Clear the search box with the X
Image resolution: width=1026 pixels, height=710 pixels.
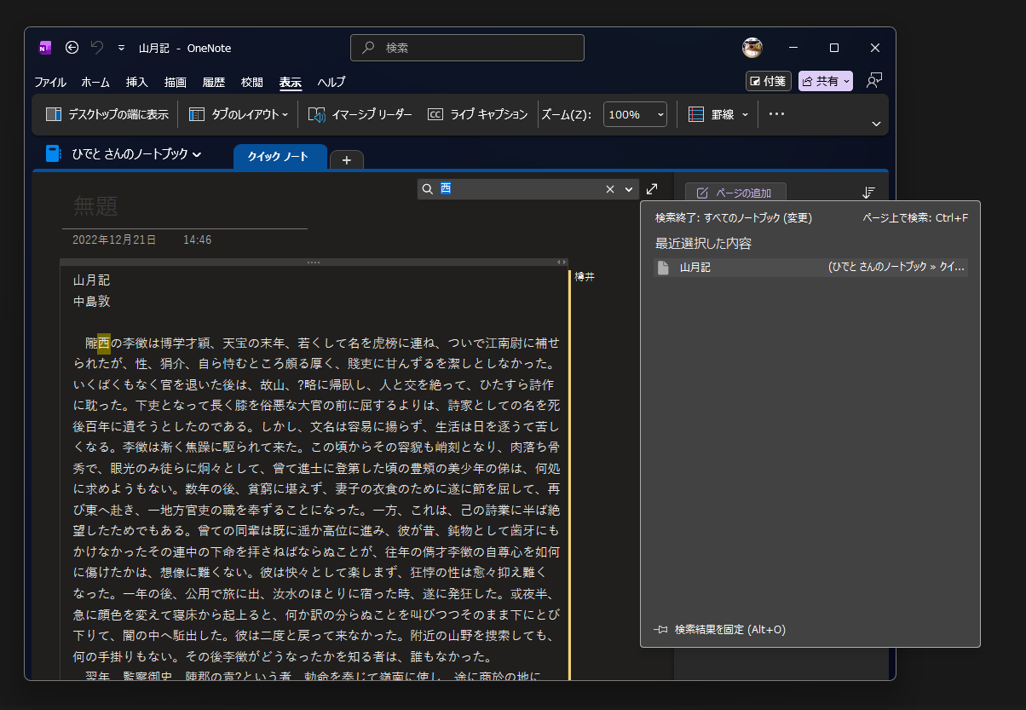[610, 188]
